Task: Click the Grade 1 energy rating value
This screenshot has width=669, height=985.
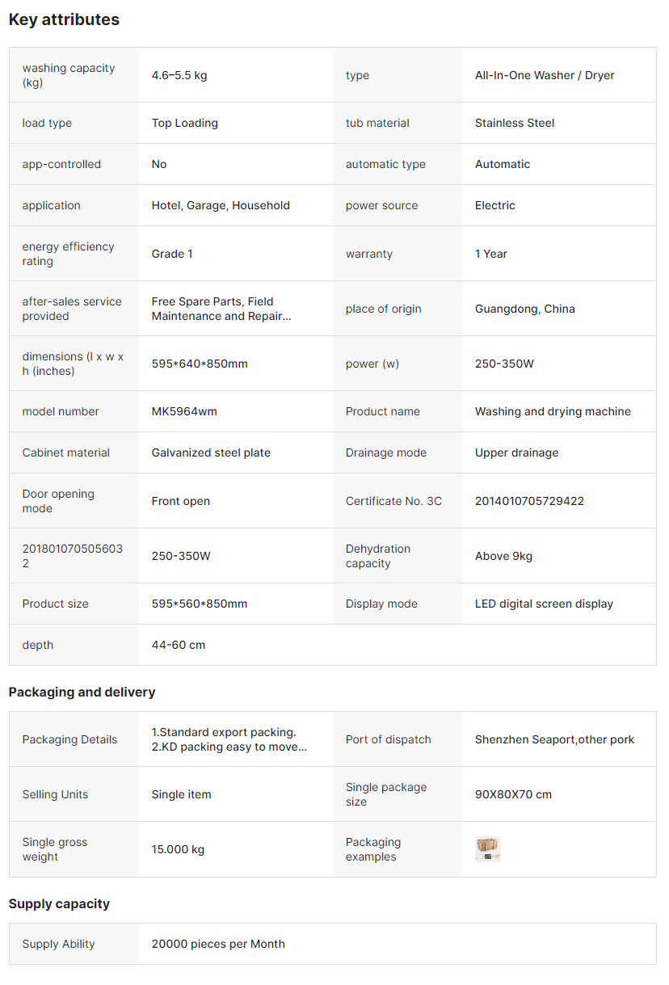Action: 172,254
